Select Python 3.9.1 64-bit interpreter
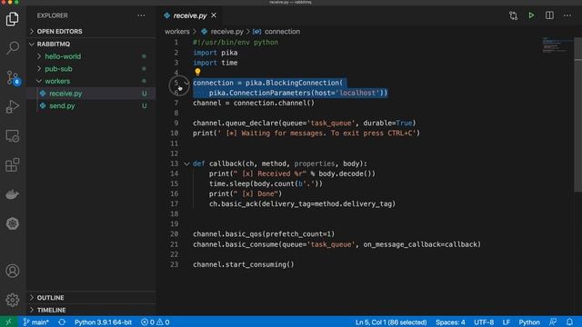This screenshot has height=327, width=582. point(103,322)
